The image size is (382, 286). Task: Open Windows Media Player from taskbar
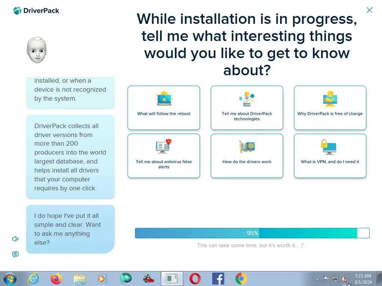coord(102,279)
